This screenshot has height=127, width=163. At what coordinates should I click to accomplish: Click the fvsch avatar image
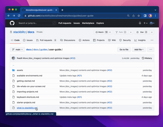(13, 58)
